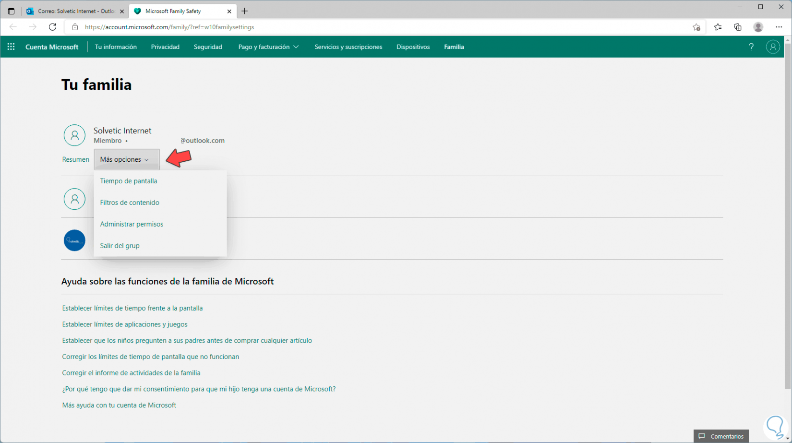The width and height of the screenshot is (792, 443).
Task: Switch to the Correo: Solvetic Internet tab
Action: tap(75, 11)
